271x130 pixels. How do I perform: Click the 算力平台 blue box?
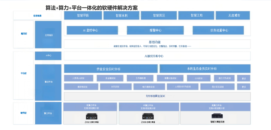(x=48, y=113)
